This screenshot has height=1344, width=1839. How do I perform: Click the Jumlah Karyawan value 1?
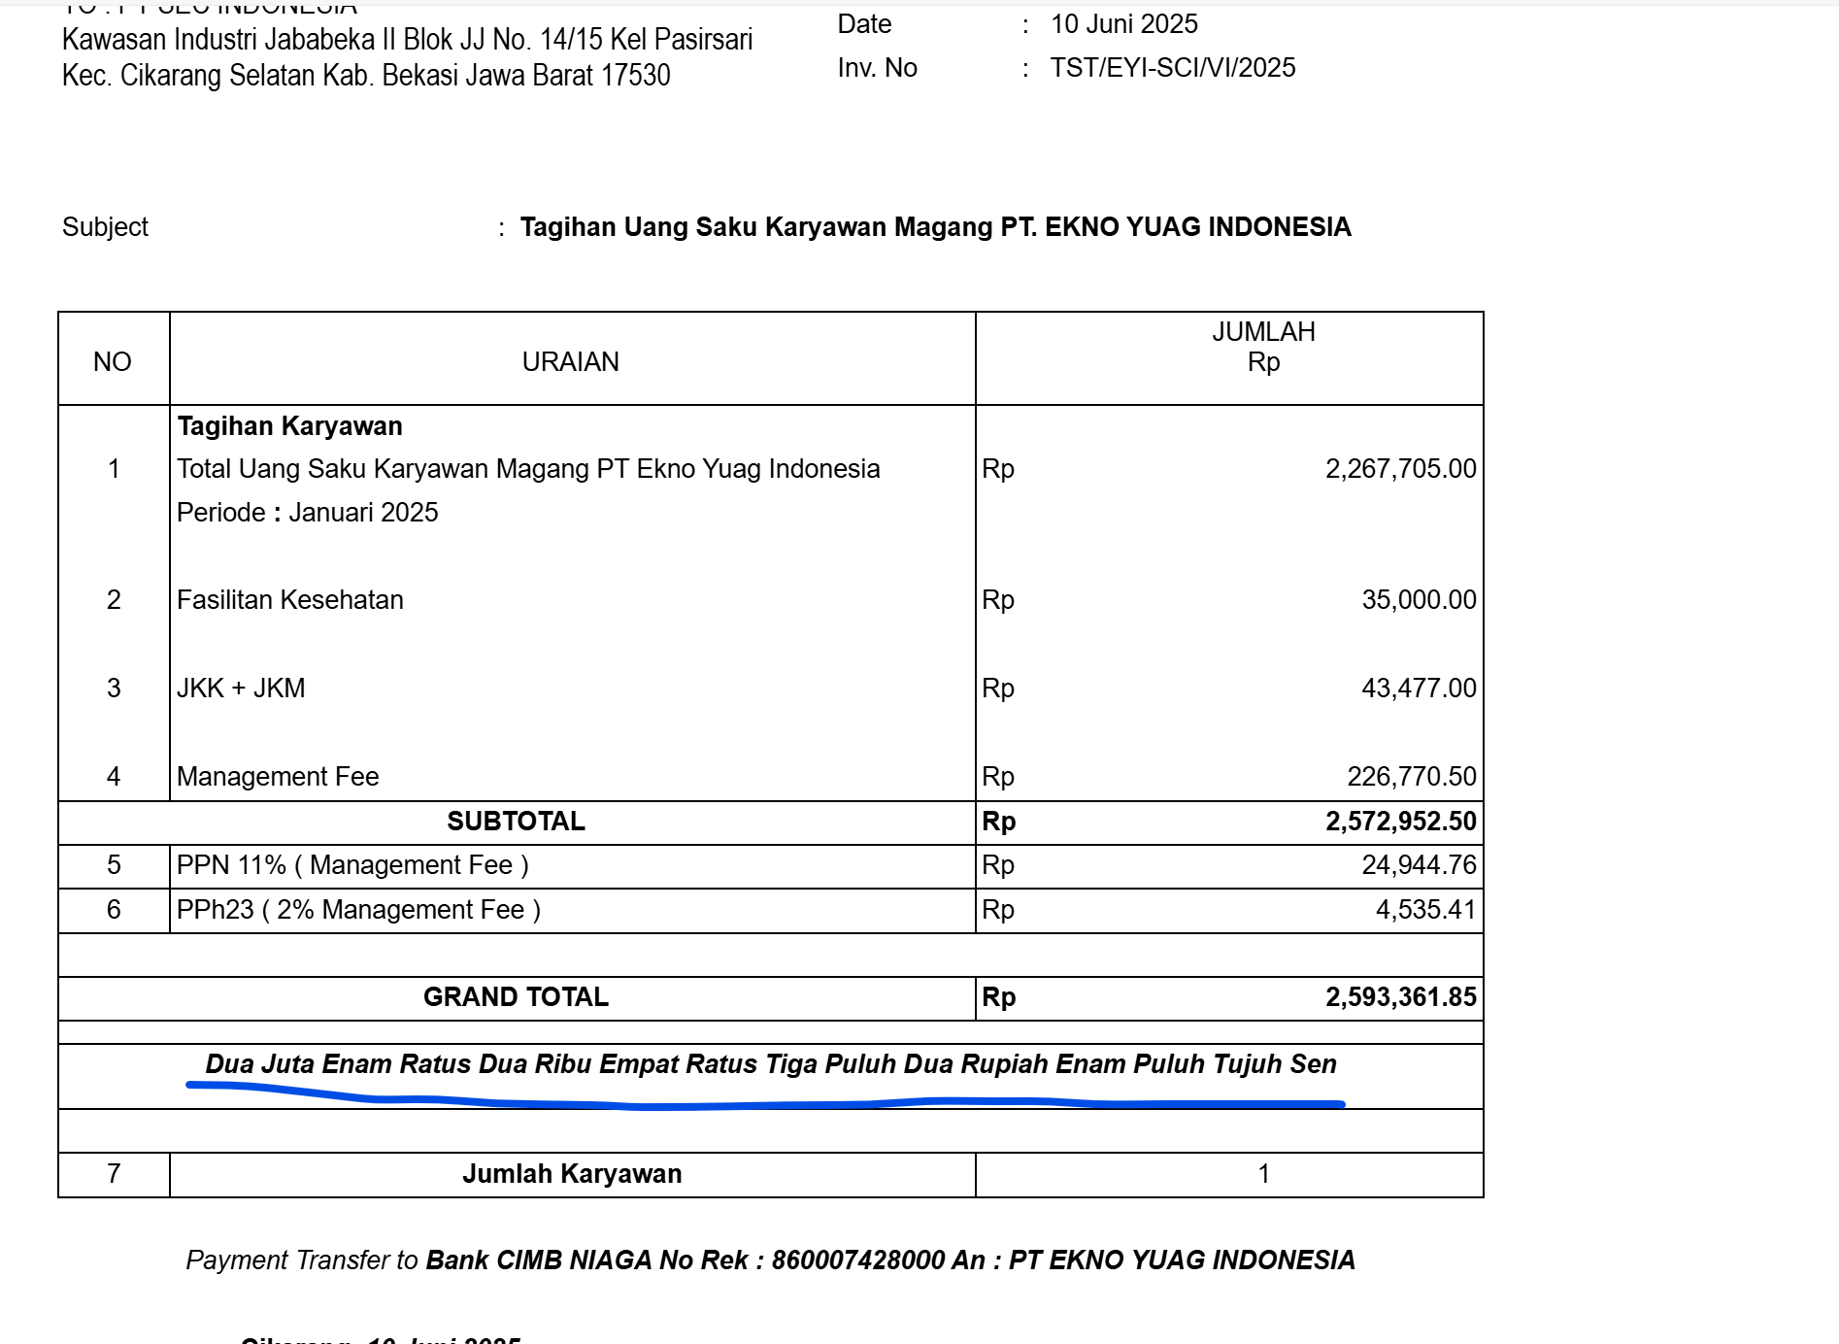coord(1263,1174)
